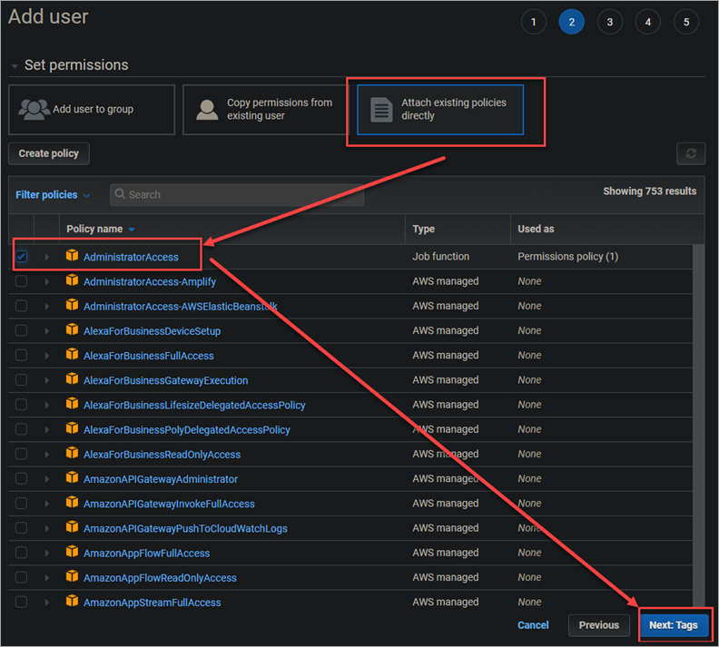
Task: Expand the AdministratorAccess policy row
Action: tap(47, 257)
